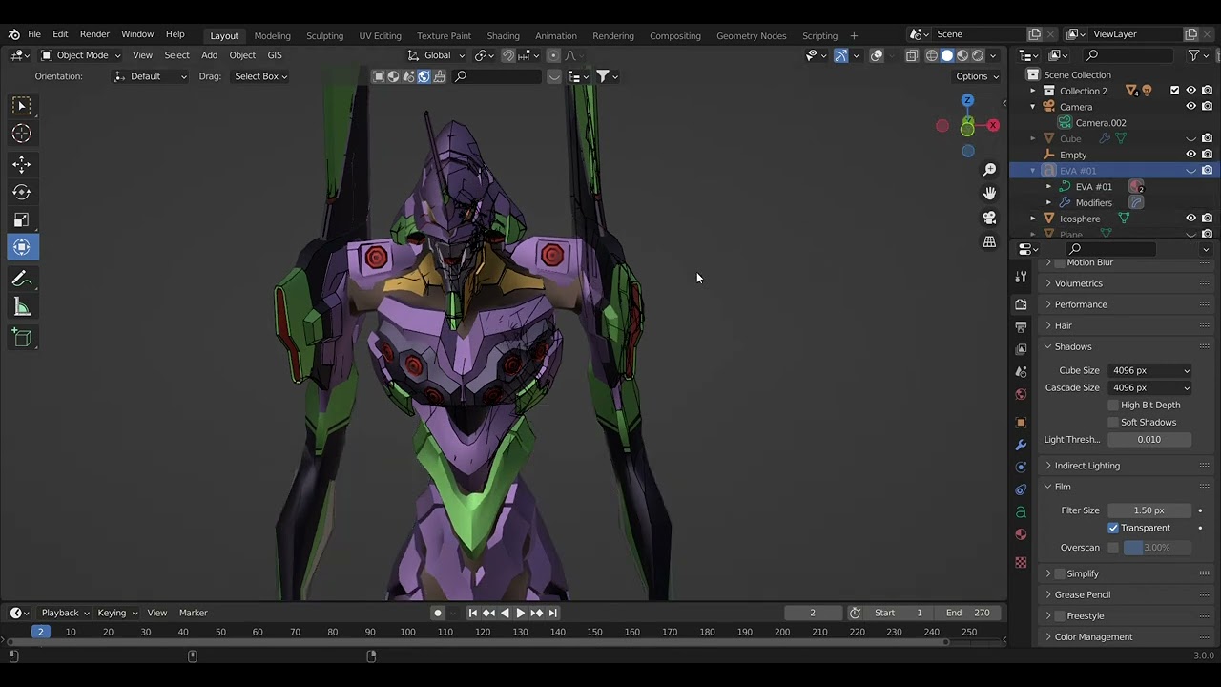Click the camera view gizmo icon
The image size is (1221, 687).
989,218
